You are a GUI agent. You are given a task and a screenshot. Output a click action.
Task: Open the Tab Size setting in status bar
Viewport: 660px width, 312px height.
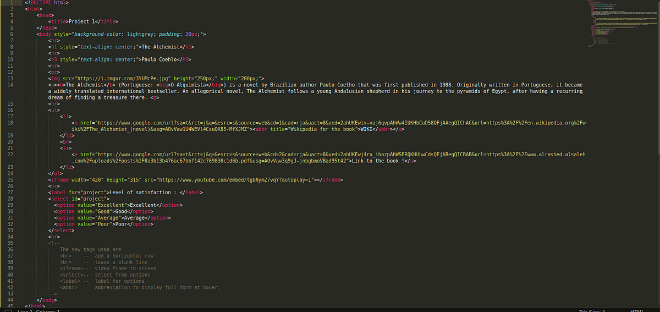tap(592, 310)
